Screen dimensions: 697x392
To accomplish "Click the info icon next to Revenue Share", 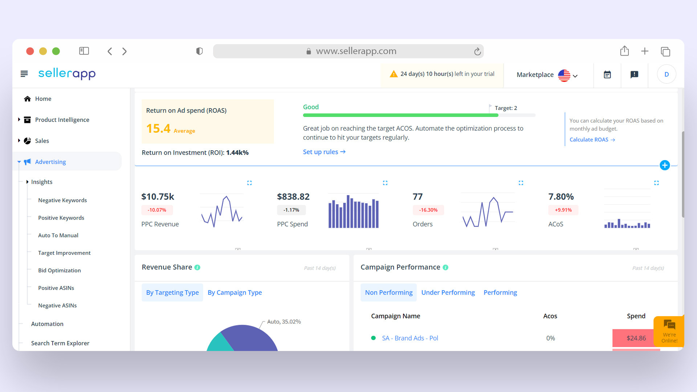I will click(197, 267).
